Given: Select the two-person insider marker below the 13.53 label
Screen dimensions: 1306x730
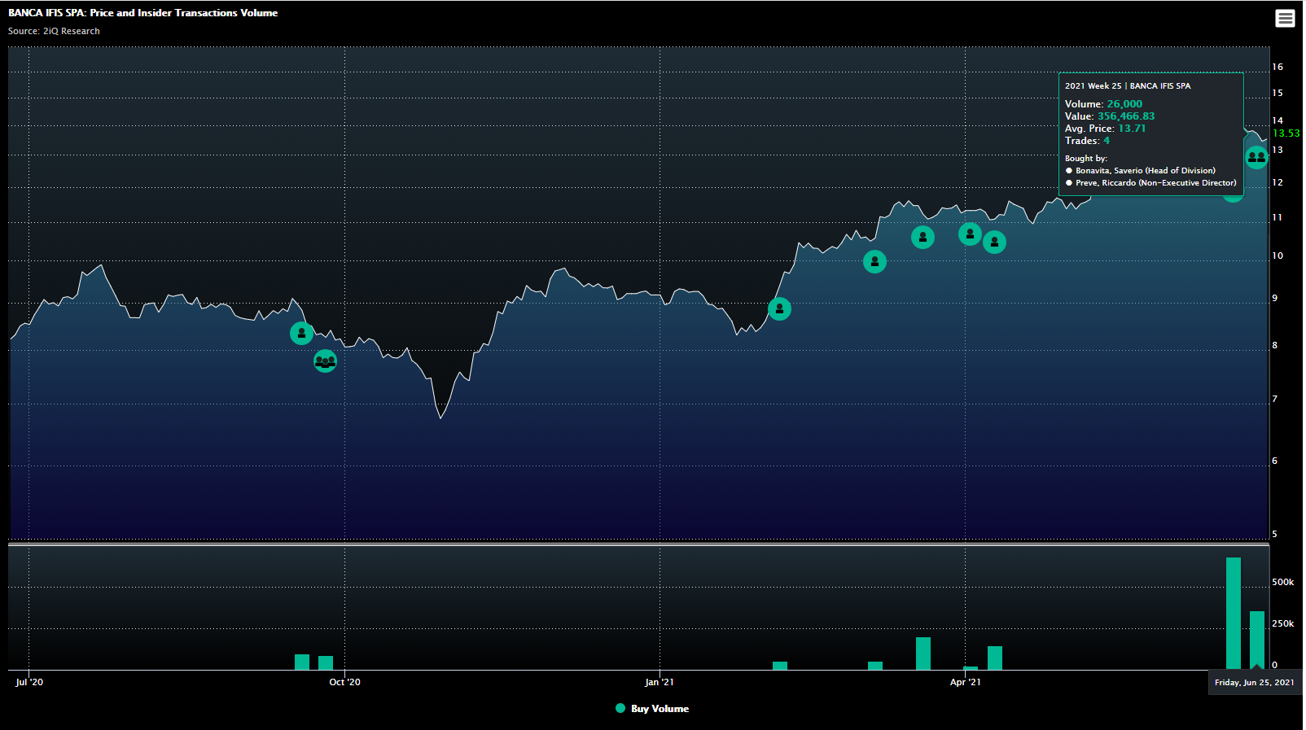Looking at the screenshot, I should click(1256, 157).
